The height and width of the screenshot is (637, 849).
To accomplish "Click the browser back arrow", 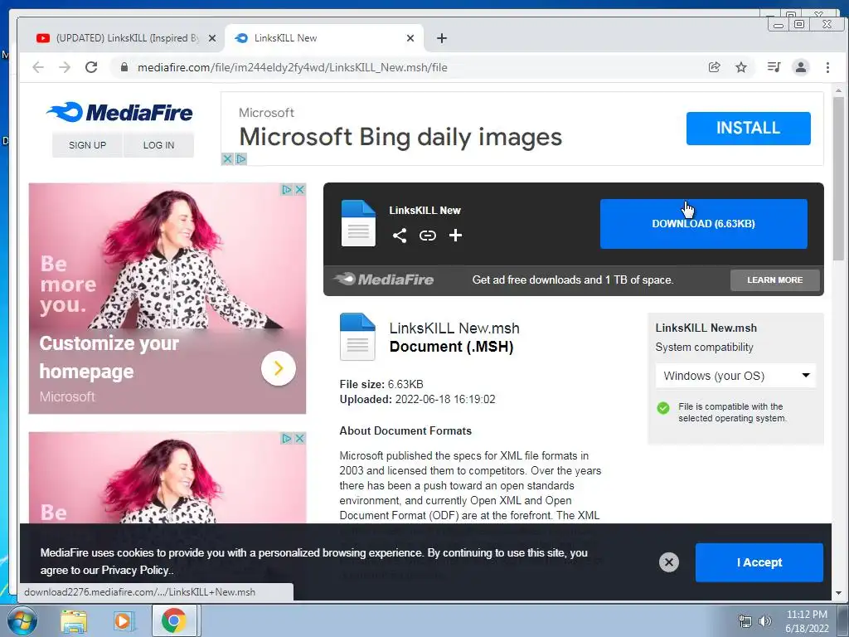I will (x=38, y=67).
